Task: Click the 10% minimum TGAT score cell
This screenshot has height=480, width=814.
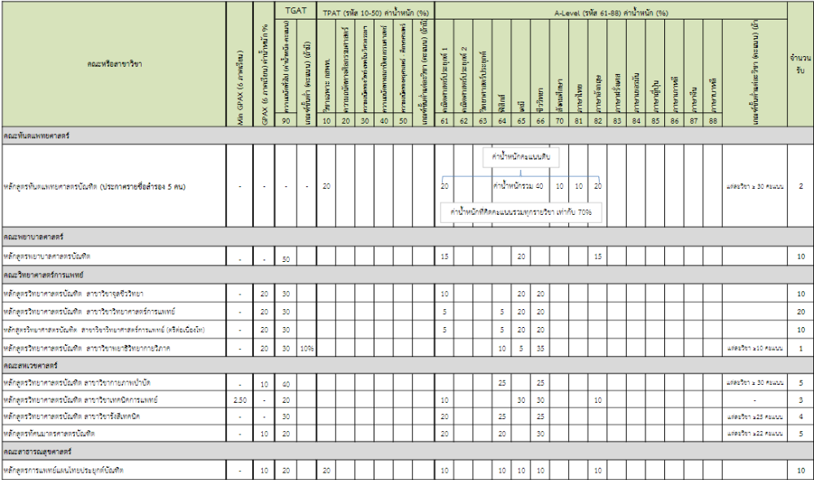Action: point(305,348)
